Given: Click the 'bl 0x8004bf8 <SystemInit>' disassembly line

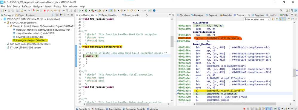Looking at the screenshot, I should (x=217, y=94).
